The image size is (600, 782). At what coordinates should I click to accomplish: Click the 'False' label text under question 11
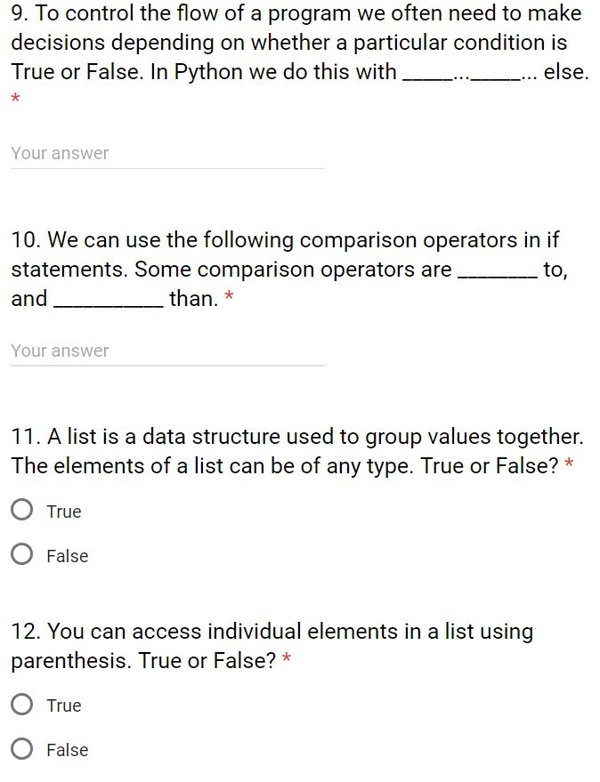[x=68, y=556]
